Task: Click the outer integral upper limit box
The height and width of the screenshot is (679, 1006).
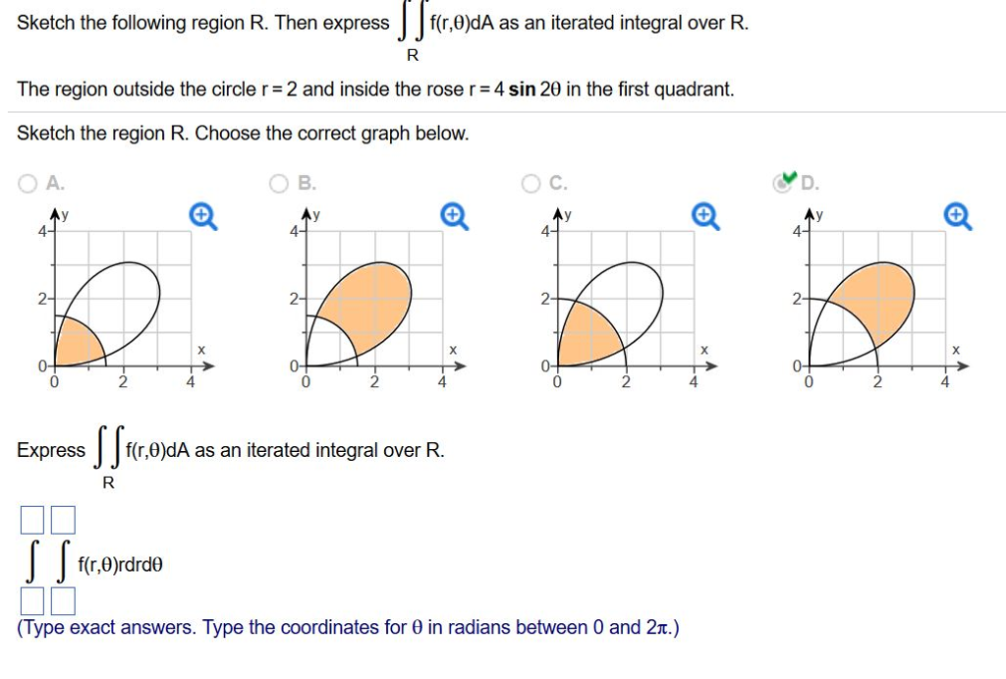Action: [31, 520]
